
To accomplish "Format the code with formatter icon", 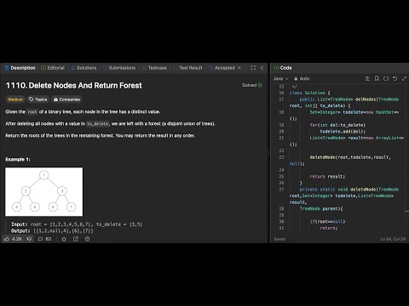I will (367, 78).
